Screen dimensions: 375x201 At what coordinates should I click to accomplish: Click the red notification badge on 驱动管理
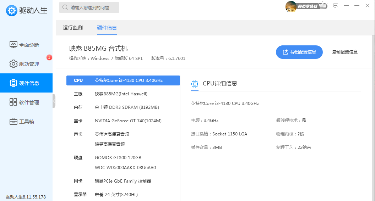tap(49, 57)
